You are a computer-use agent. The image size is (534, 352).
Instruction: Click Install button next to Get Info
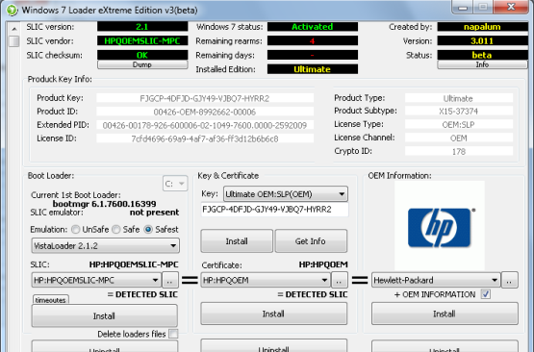pyautogui.click(x=237, y=241)
